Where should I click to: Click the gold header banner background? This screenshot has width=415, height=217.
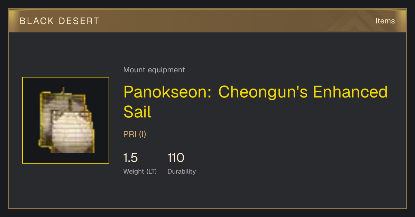point(207,21)
